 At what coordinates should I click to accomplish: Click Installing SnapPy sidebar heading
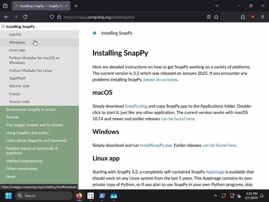(20, 27)
